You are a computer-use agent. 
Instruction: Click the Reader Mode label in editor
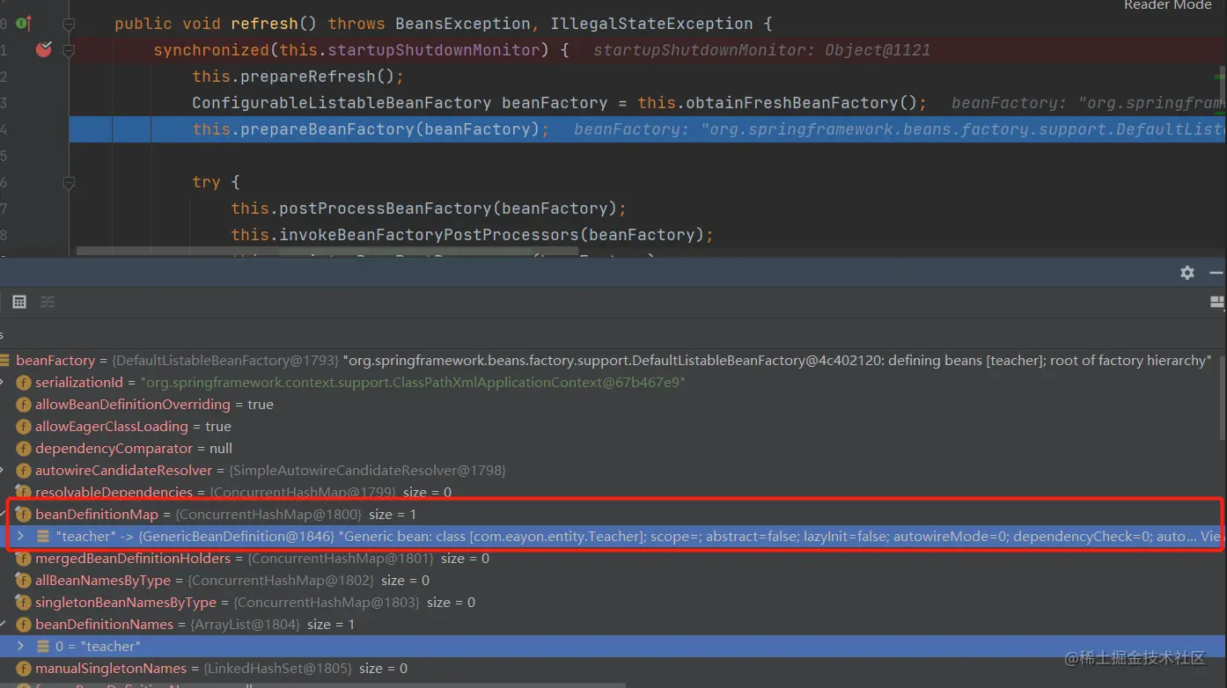[x=1167, y=5]
